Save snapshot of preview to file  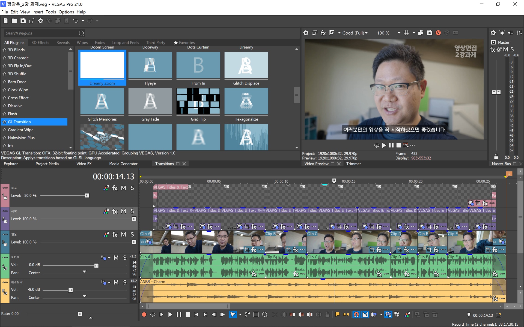click(429, 33)
